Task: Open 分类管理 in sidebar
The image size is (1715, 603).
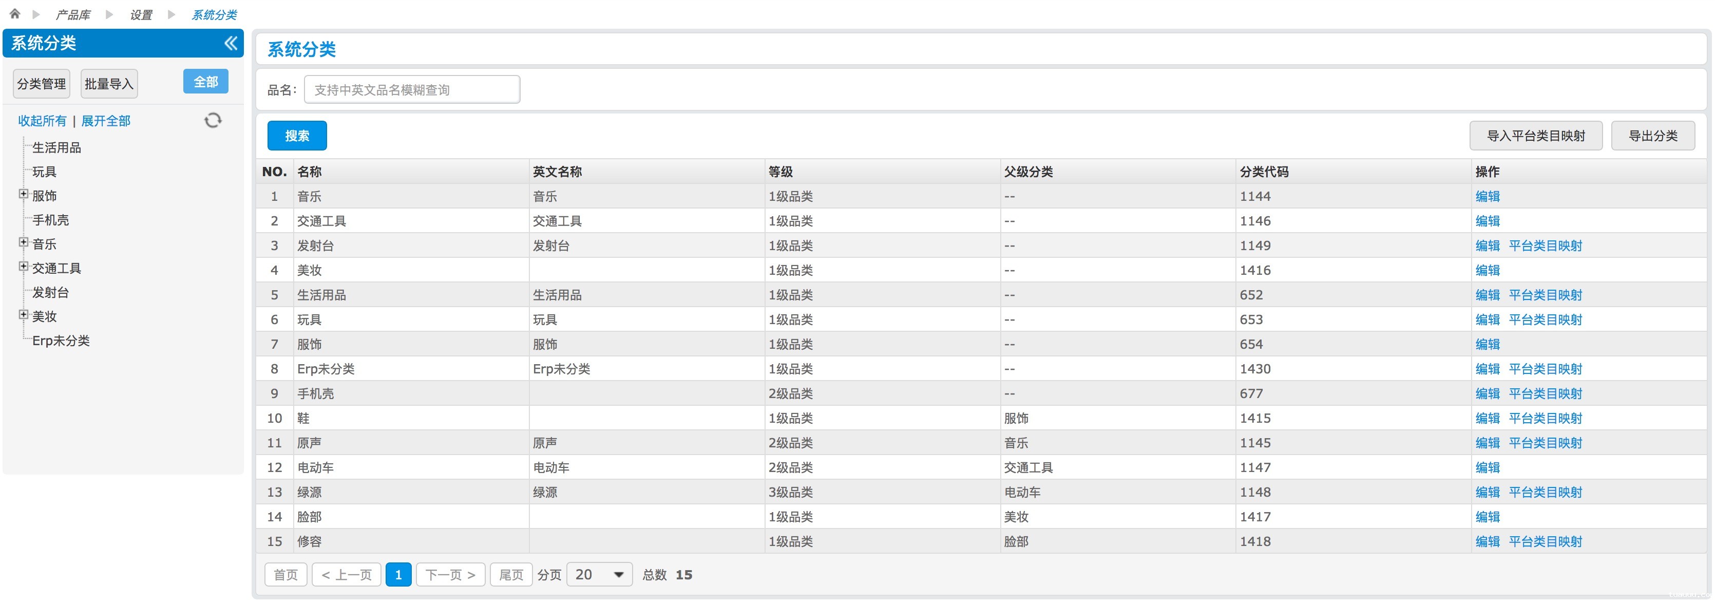Action: pyautogui.click(x=41, y=84)
